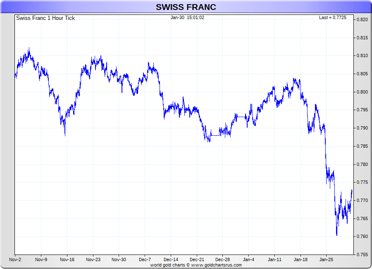Click the Swiss Franc 1 Hour Tick label
The height and width of the screenshot is (269, 372).
point(45,18)
